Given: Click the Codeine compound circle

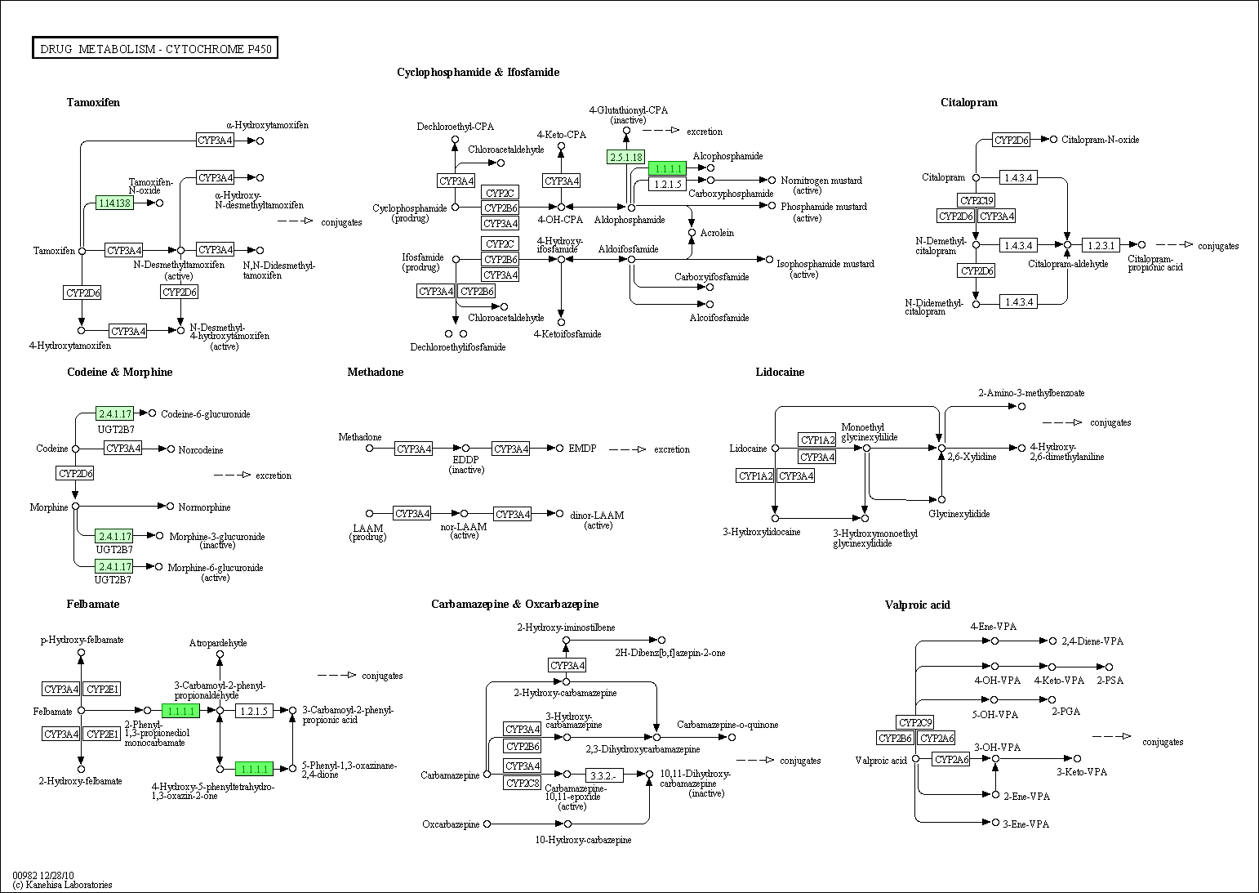Looking at the screenshot, I should tap(75, 449).
